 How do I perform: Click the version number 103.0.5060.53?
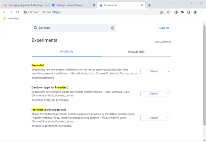(x=163, y=42)
